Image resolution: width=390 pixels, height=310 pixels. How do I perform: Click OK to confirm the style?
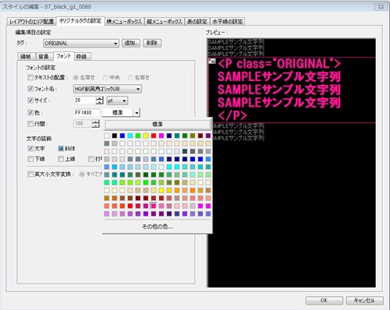point(324,301)
